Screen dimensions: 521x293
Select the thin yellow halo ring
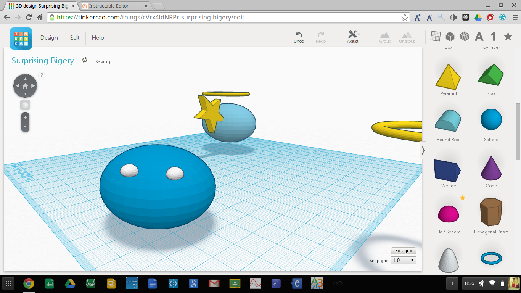pos(226,93)
